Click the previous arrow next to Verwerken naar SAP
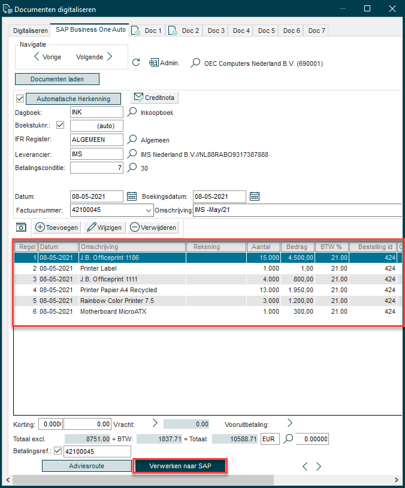This screenshot has height=488, width=405. (305, 466)
